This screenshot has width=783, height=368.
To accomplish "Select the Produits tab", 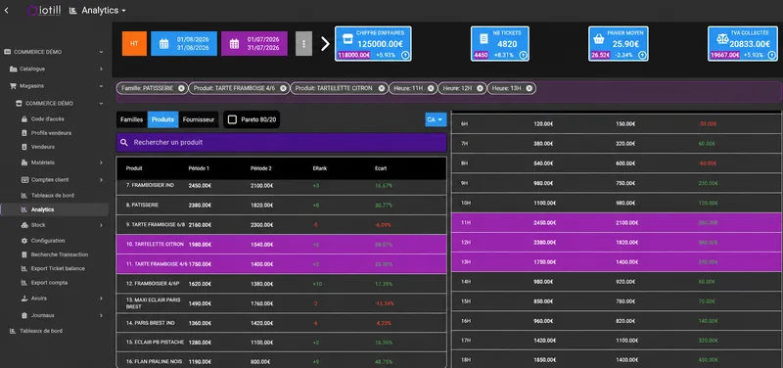I will (162, 119).
